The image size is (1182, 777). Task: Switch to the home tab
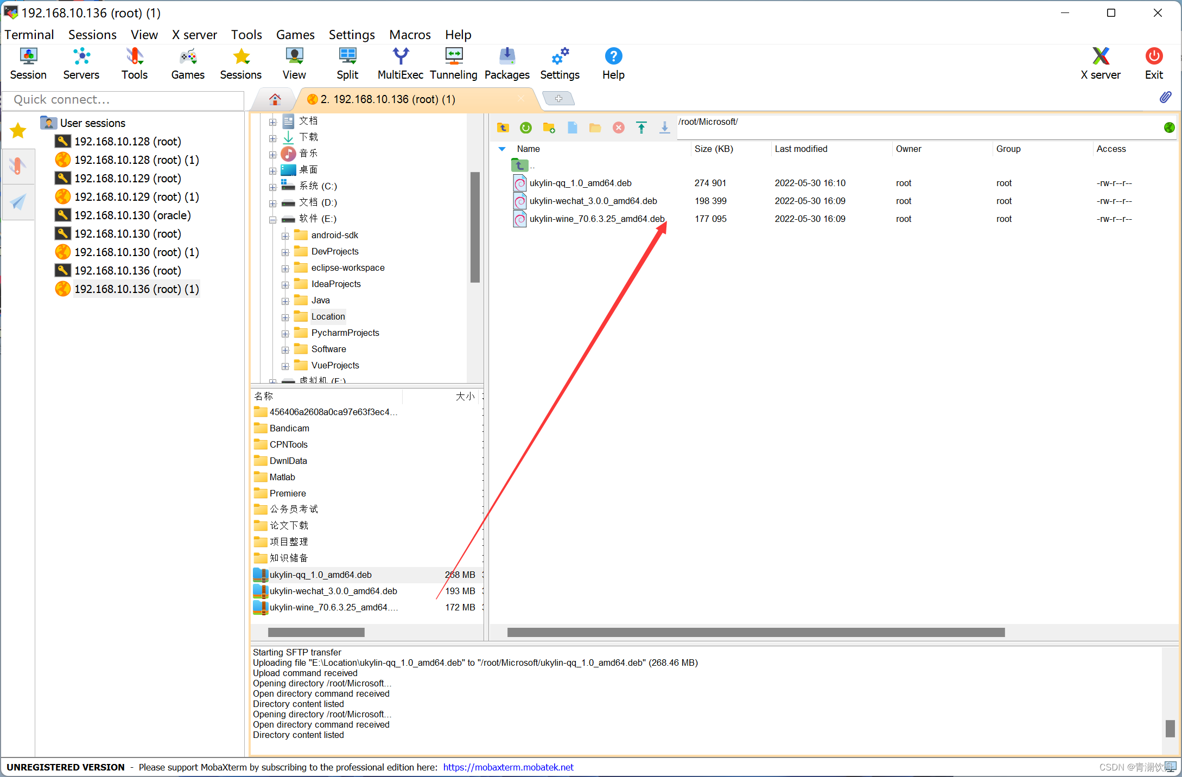(x=275, y=99)
